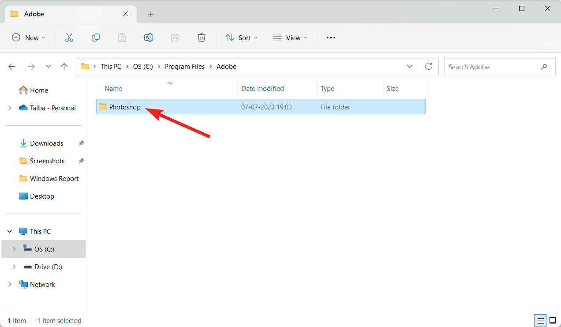Rename the selection using rename icon

point(149,38)
